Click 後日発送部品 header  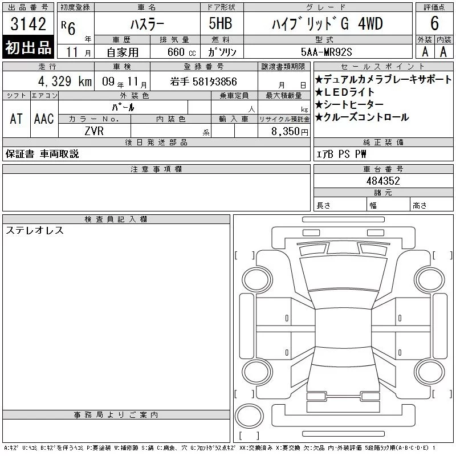click(x=156, y=142)
